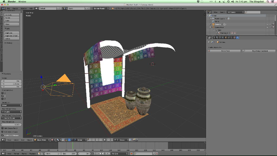This screenshot has width=277, height=156.
Task: Click the 3D manipulator toggle icon
Action: click(x=66, y=140)
